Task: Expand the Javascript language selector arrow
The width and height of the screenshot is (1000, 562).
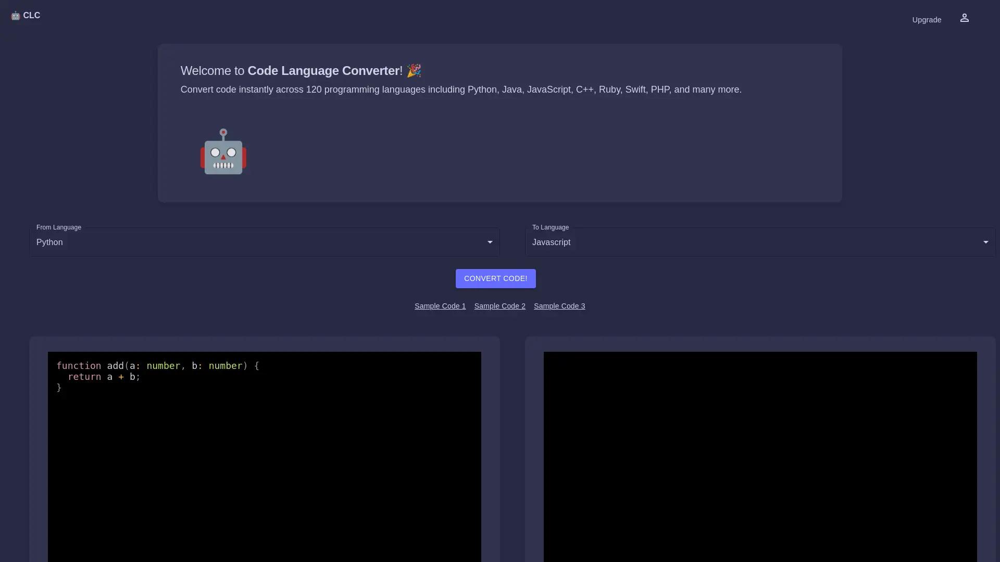Action: 986,242
